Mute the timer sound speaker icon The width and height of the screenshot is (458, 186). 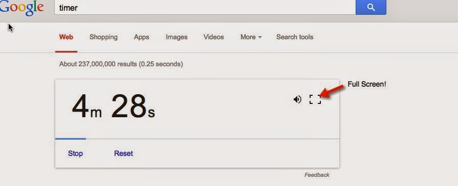coord(297,99)
